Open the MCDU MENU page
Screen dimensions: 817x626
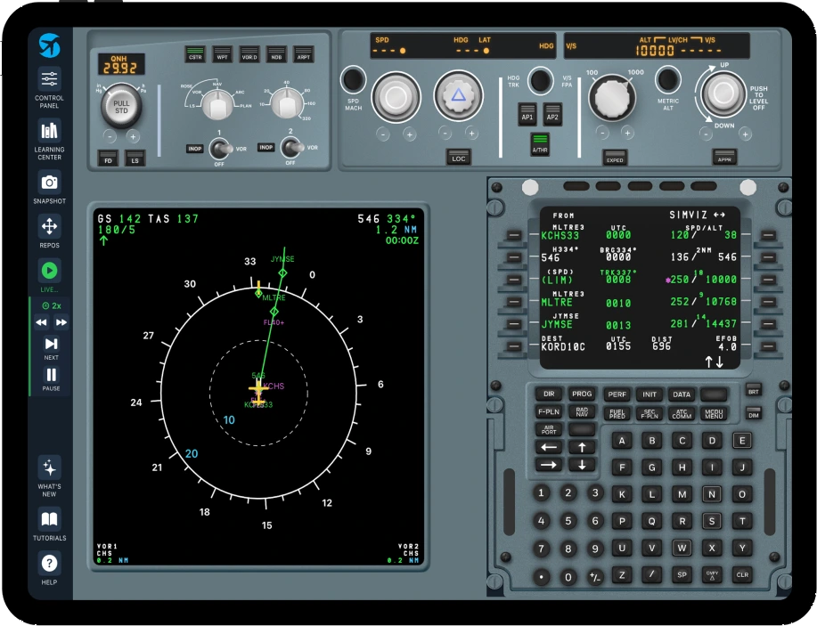pos(714,413)
